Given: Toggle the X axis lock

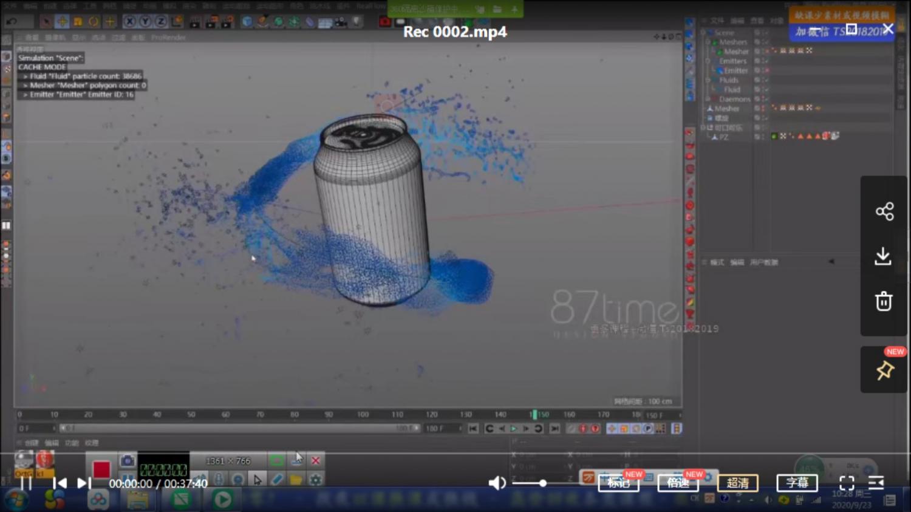Looking at the screenshot, I should [130, 21].
